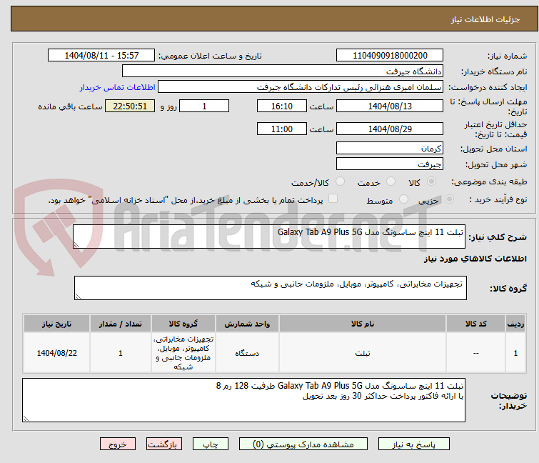Open 'اطلاعات تماس خریدار' contact link
The width and height of the screenshot is (539, 463).
[x=118, y=87]
